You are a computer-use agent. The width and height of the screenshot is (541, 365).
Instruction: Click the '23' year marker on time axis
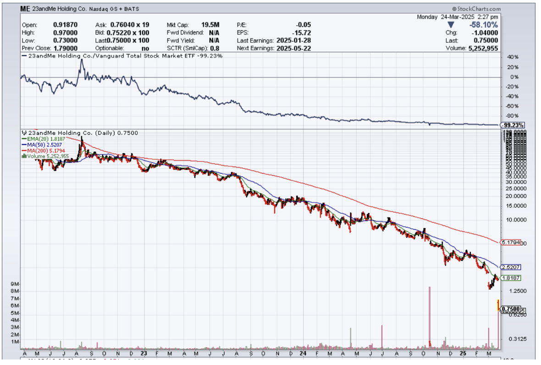[144, 354]
